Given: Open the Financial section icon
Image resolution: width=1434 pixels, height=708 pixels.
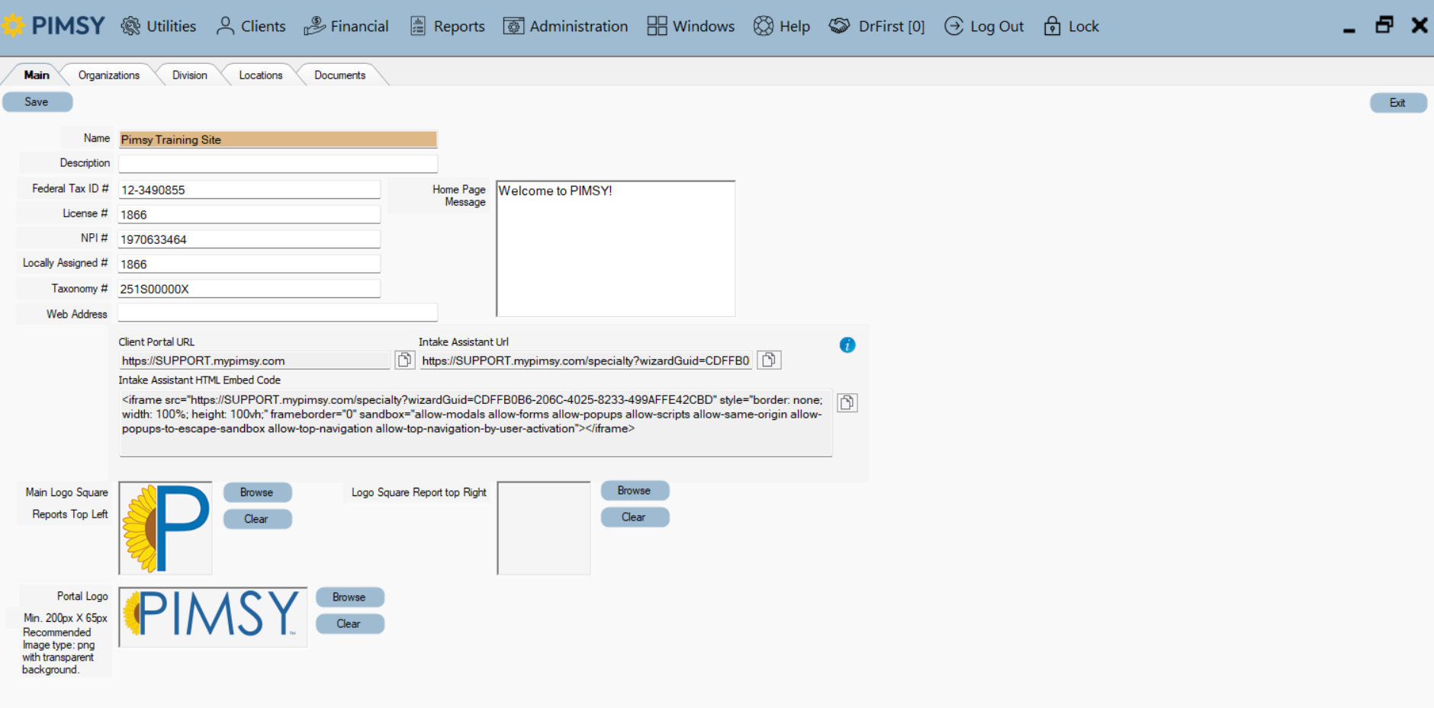Looking at the screenshot, I should click(313, 25).
